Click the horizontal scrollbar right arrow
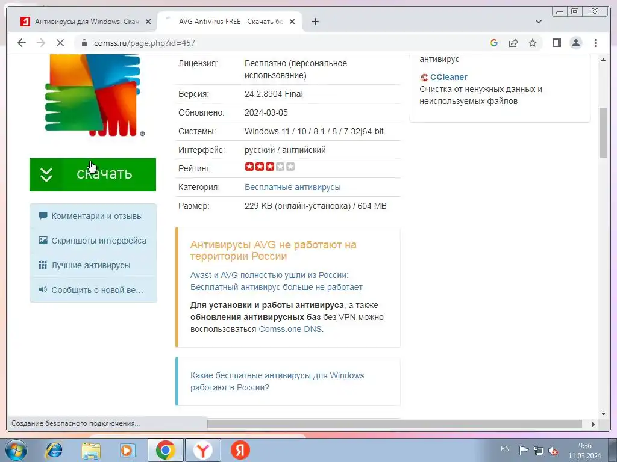This screenshot has width=617, height=462. 594,424
